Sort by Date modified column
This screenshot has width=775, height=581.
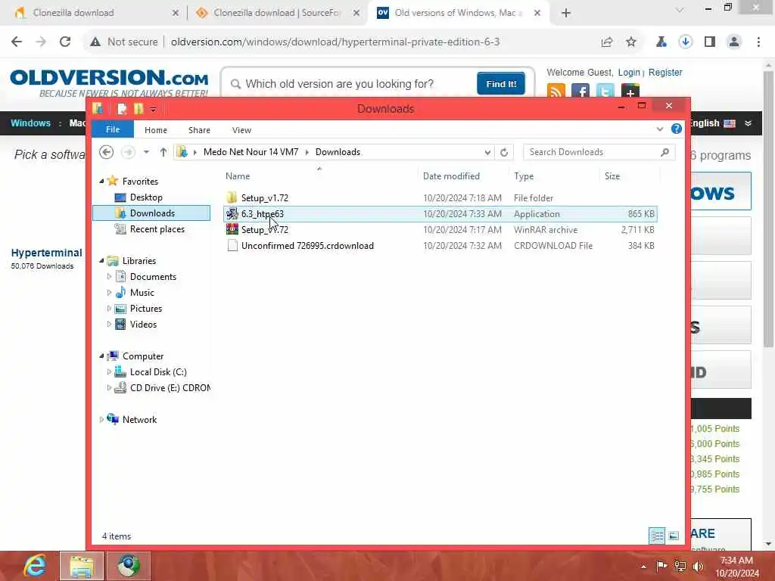[x=451, y=176]
